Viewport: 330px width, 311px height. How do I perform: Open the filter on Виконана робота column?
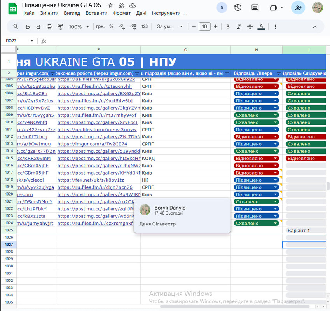137,73
